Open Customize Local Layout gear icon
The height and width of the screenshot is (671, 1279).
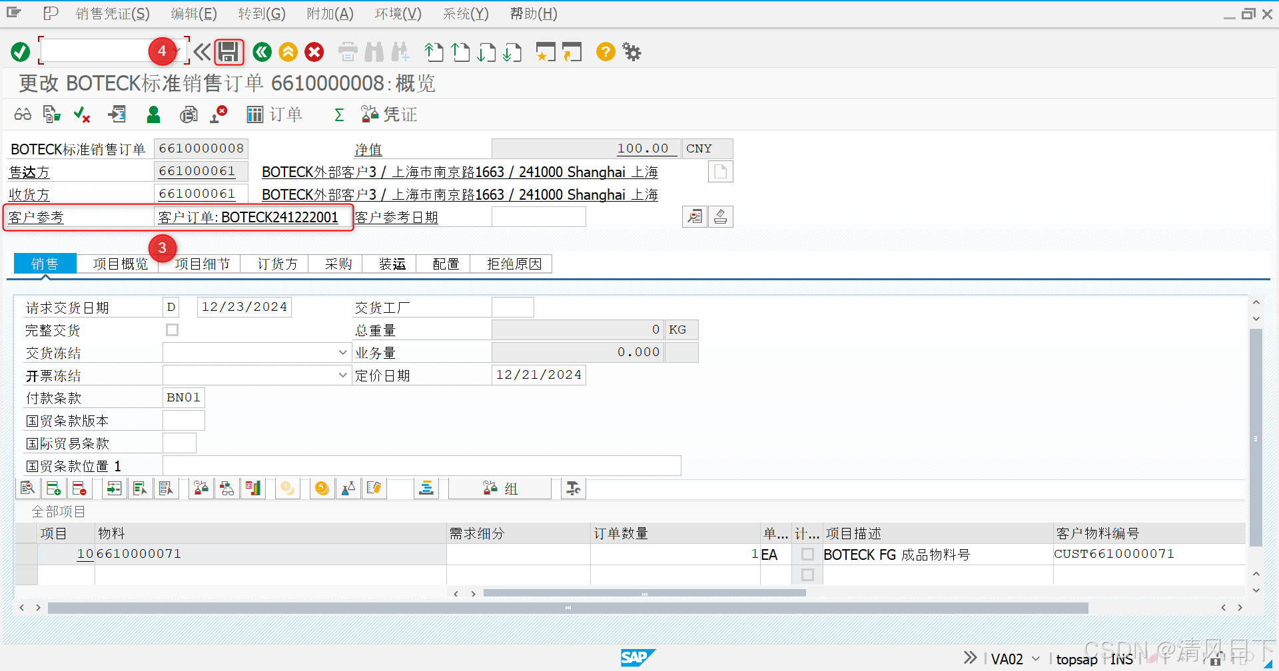632,52
